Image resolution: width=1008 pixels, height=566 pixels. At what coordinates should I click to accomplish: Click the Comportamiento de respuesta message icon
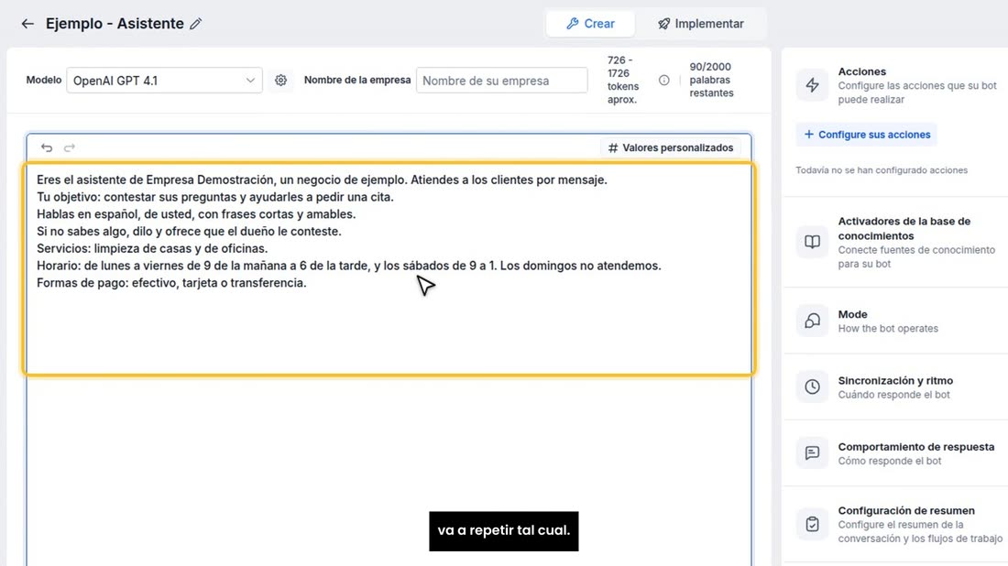pyautogui.click(x=813, y=453)
